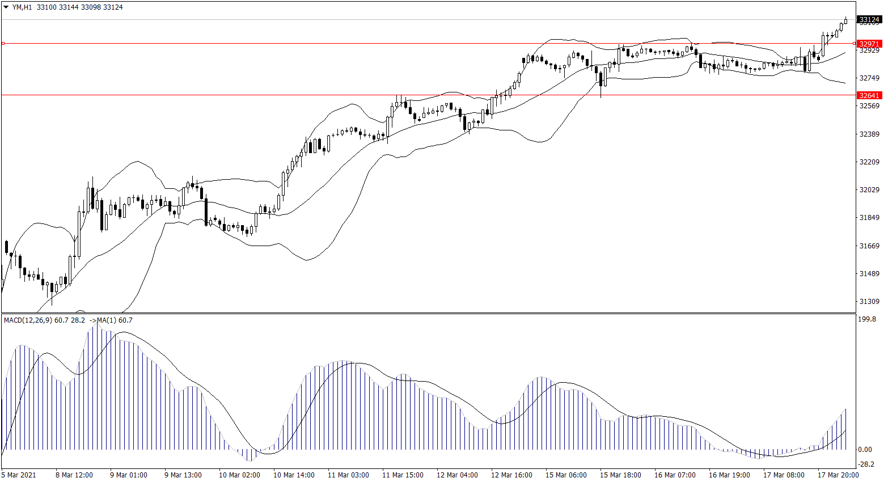The image size is (888, 482).
Task: Click the latest candlestick at chart's right edge
Action: (x=845, y=21)
